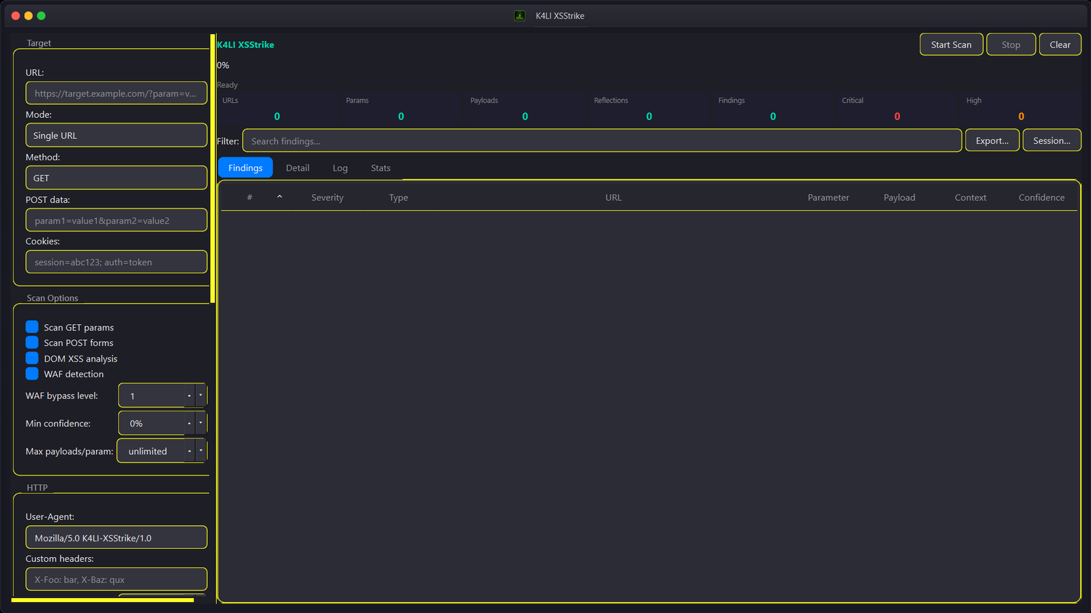Click the Start Scan button
This screenshot has width=1091, height=613.
pos(951,44)
